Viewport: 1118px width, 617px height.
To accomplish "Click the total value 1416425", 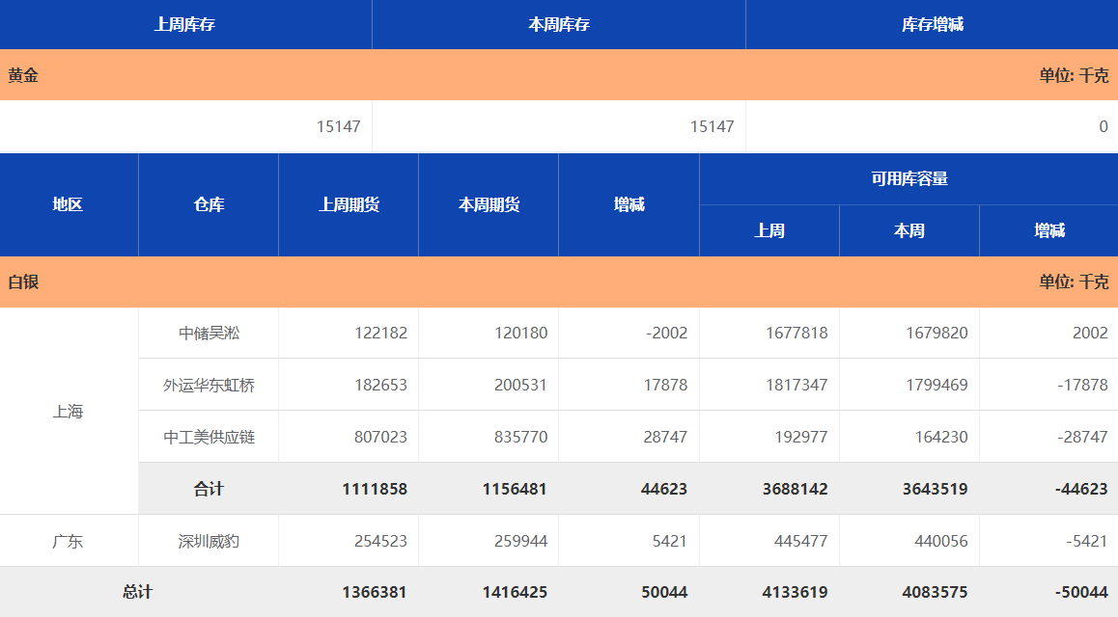I will (x=514, y=592).
